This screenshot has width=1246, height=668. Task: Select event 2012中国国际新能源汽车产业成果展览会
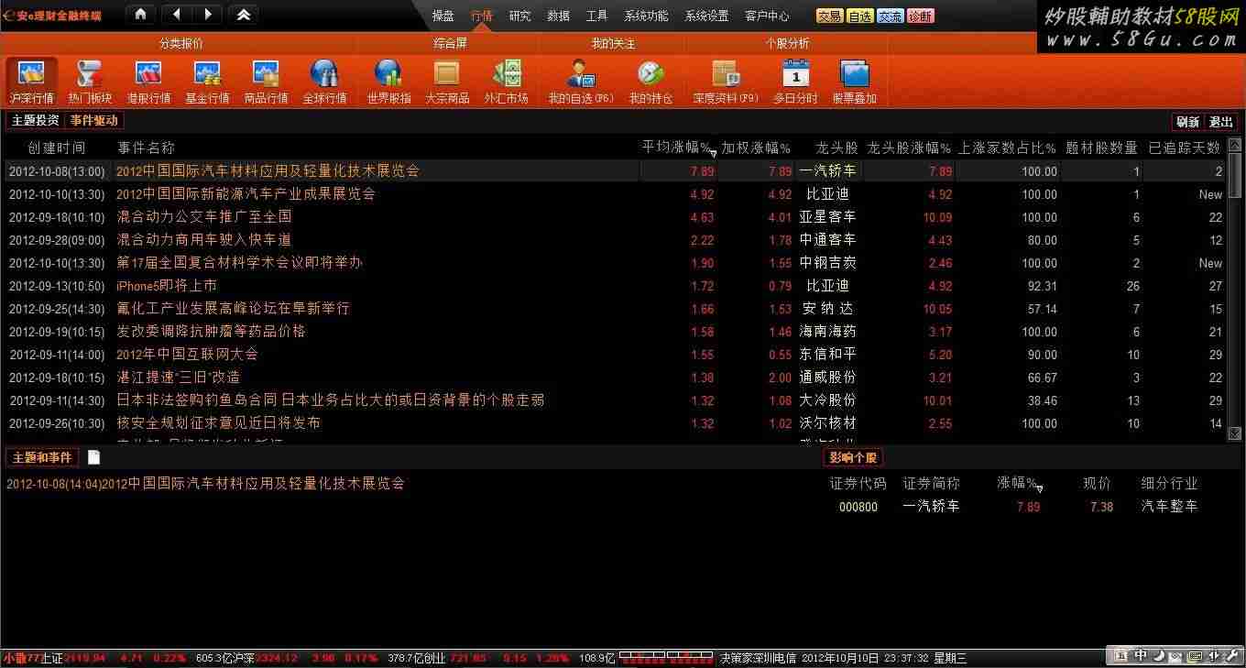point(246,193)
